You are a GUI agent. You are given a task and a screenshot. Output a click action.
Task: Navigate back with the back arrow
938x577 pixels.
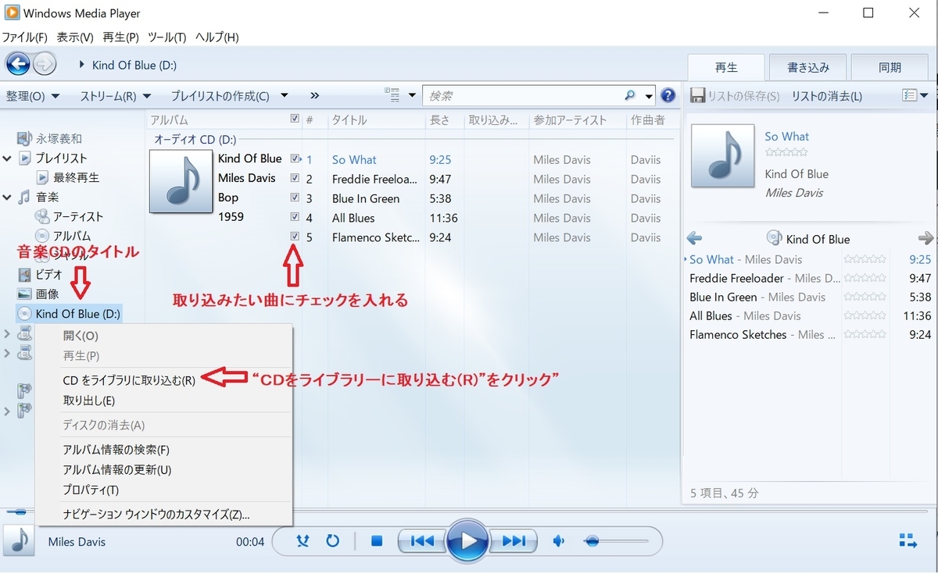[17, 64]
